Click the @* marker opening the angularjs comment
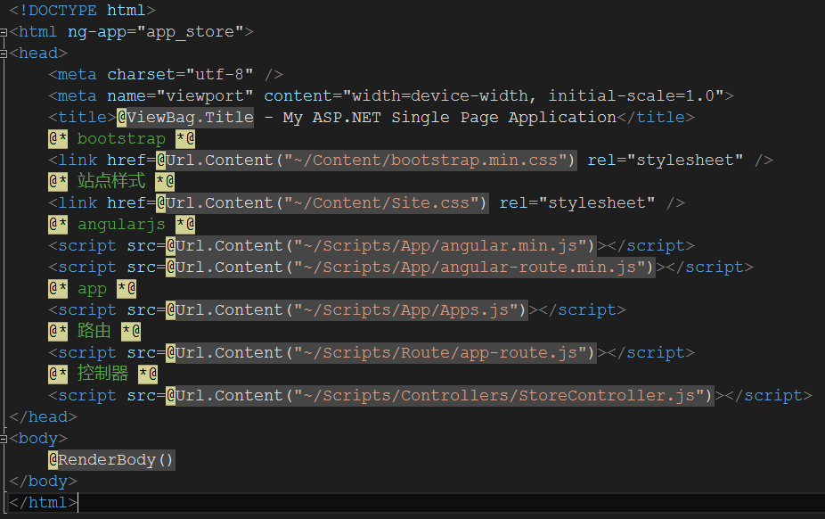This screenshot has height=519, width=825. tap(58, 225)
